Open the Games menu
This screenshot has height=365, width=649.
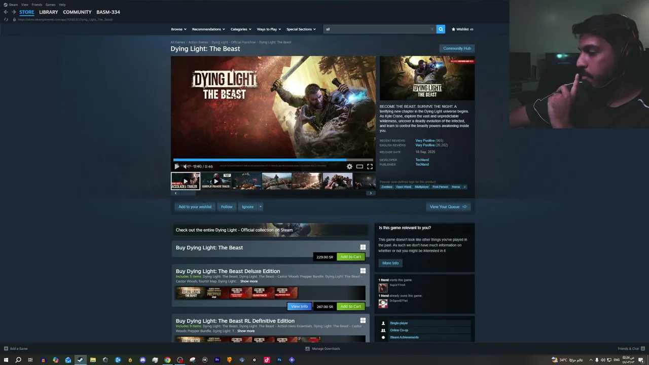[x=51, y=5]
